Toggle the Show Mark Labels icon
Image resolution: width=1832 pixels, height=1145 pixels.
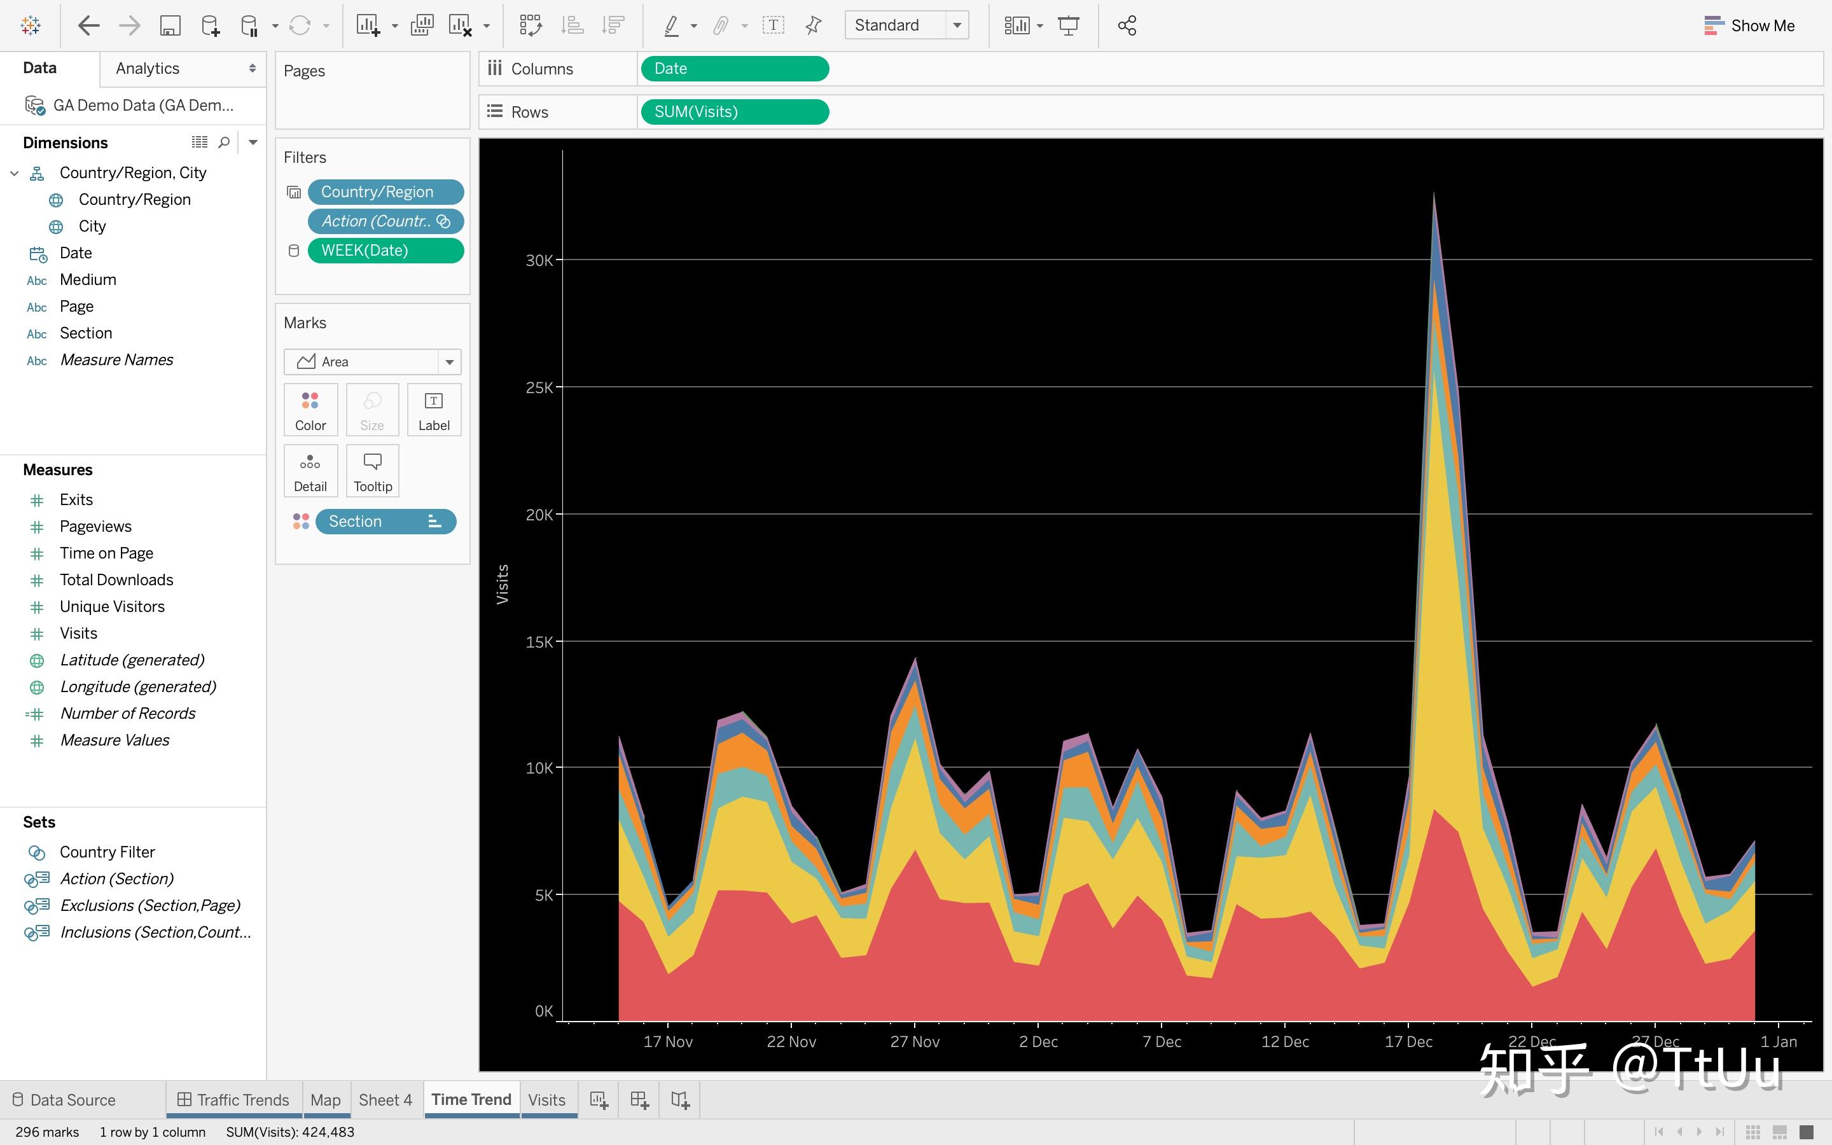(773, 25)
